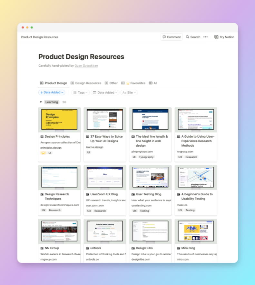Click the designresearchtechniques.com site text
This screenshot has width=255, height=285.
pyautogui.click(x=60, y=205)
